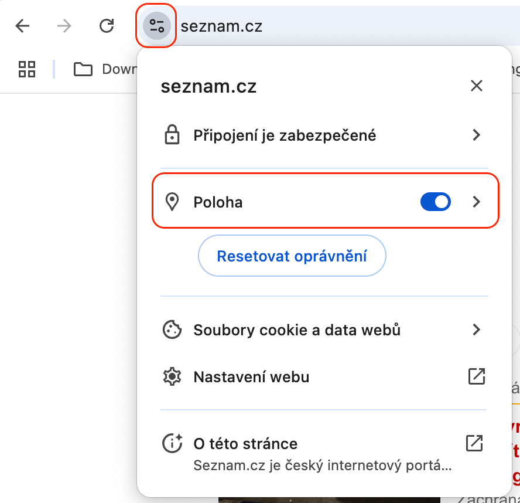The height and width of the screenshot is (503, 520).
Task: Close the seznam.cz site info popup
Action: (x=477, y=86)
